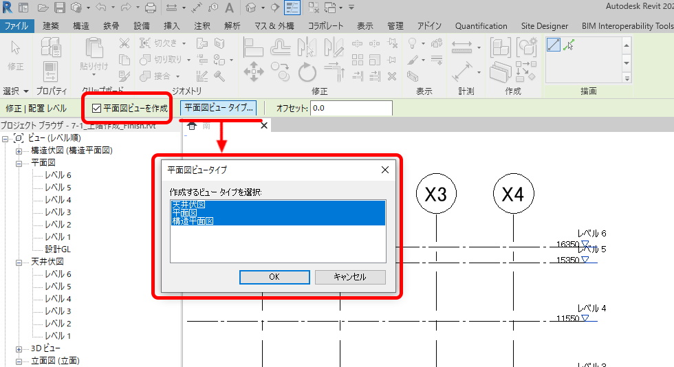Click the draw gallery scroll up arrow
Viewport: 674px width, 367px height.
coord(627,45)
